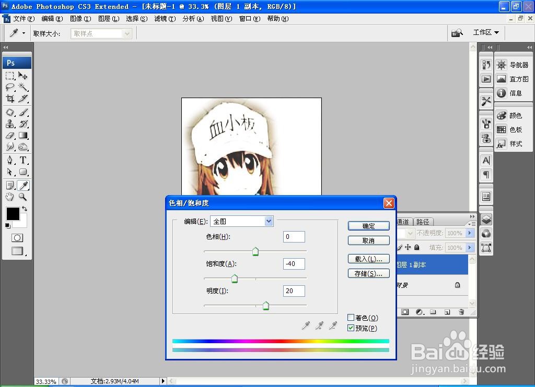Select the Pen tool
Viewport: 535px width, 387px height.
tap(10, 160)
